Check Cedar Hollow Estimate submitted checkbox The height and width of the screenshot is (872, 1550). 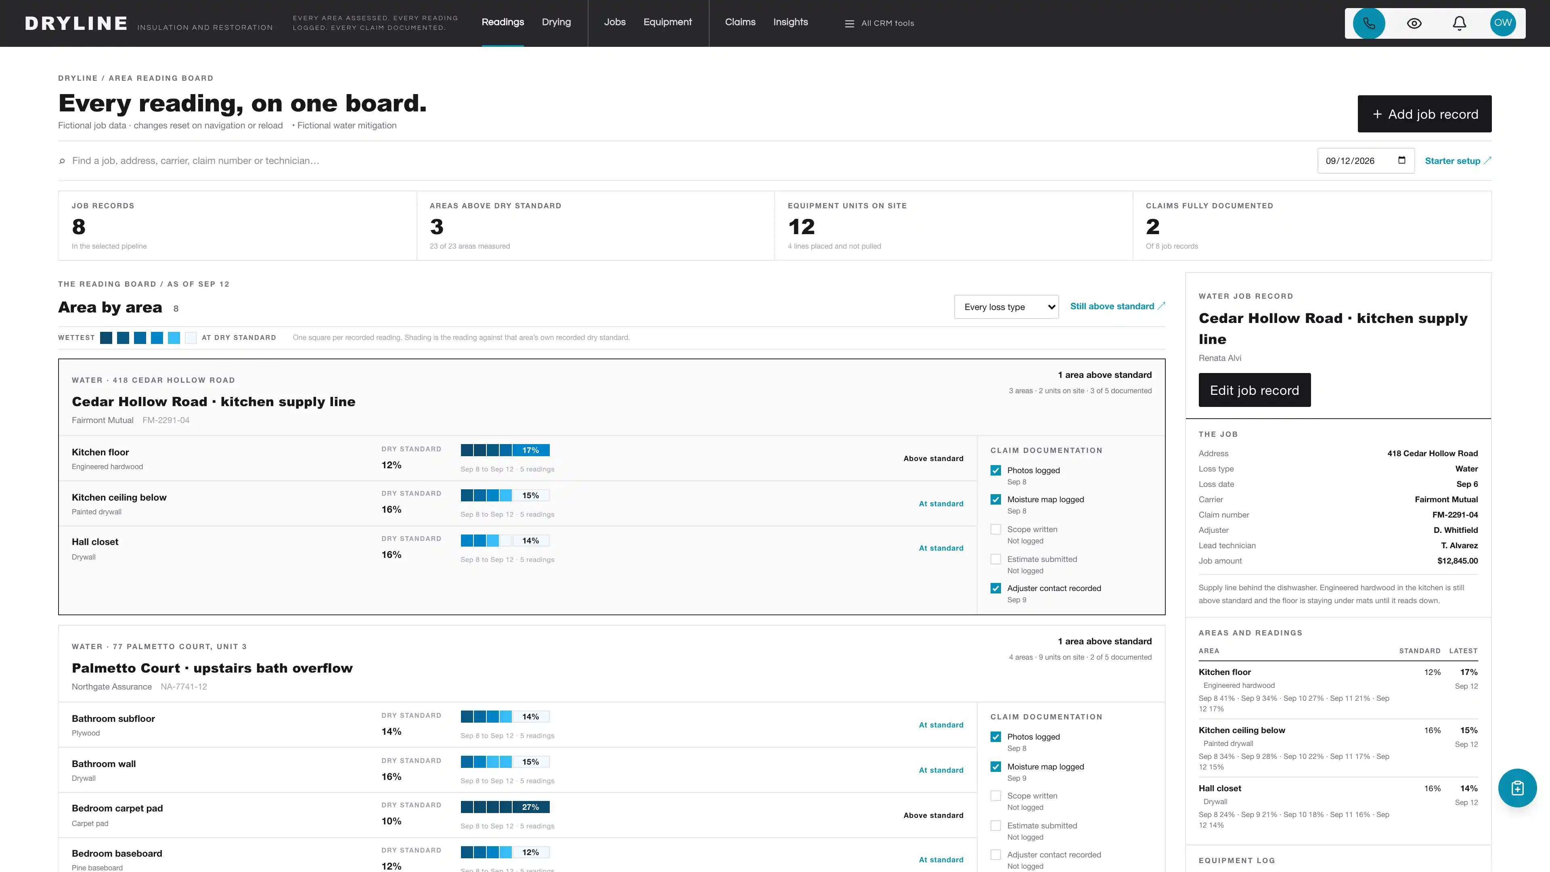click(x=996, y=559)
